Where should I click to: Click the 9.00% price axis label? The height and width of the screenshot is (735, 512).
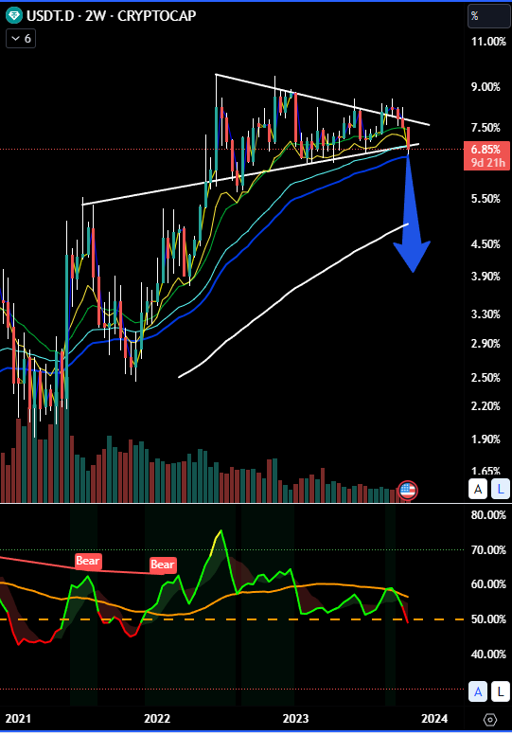point(486,87)
